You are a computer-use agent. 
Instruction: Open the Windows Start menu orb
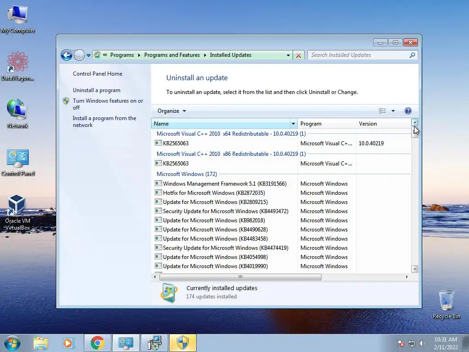pos(12,343)
